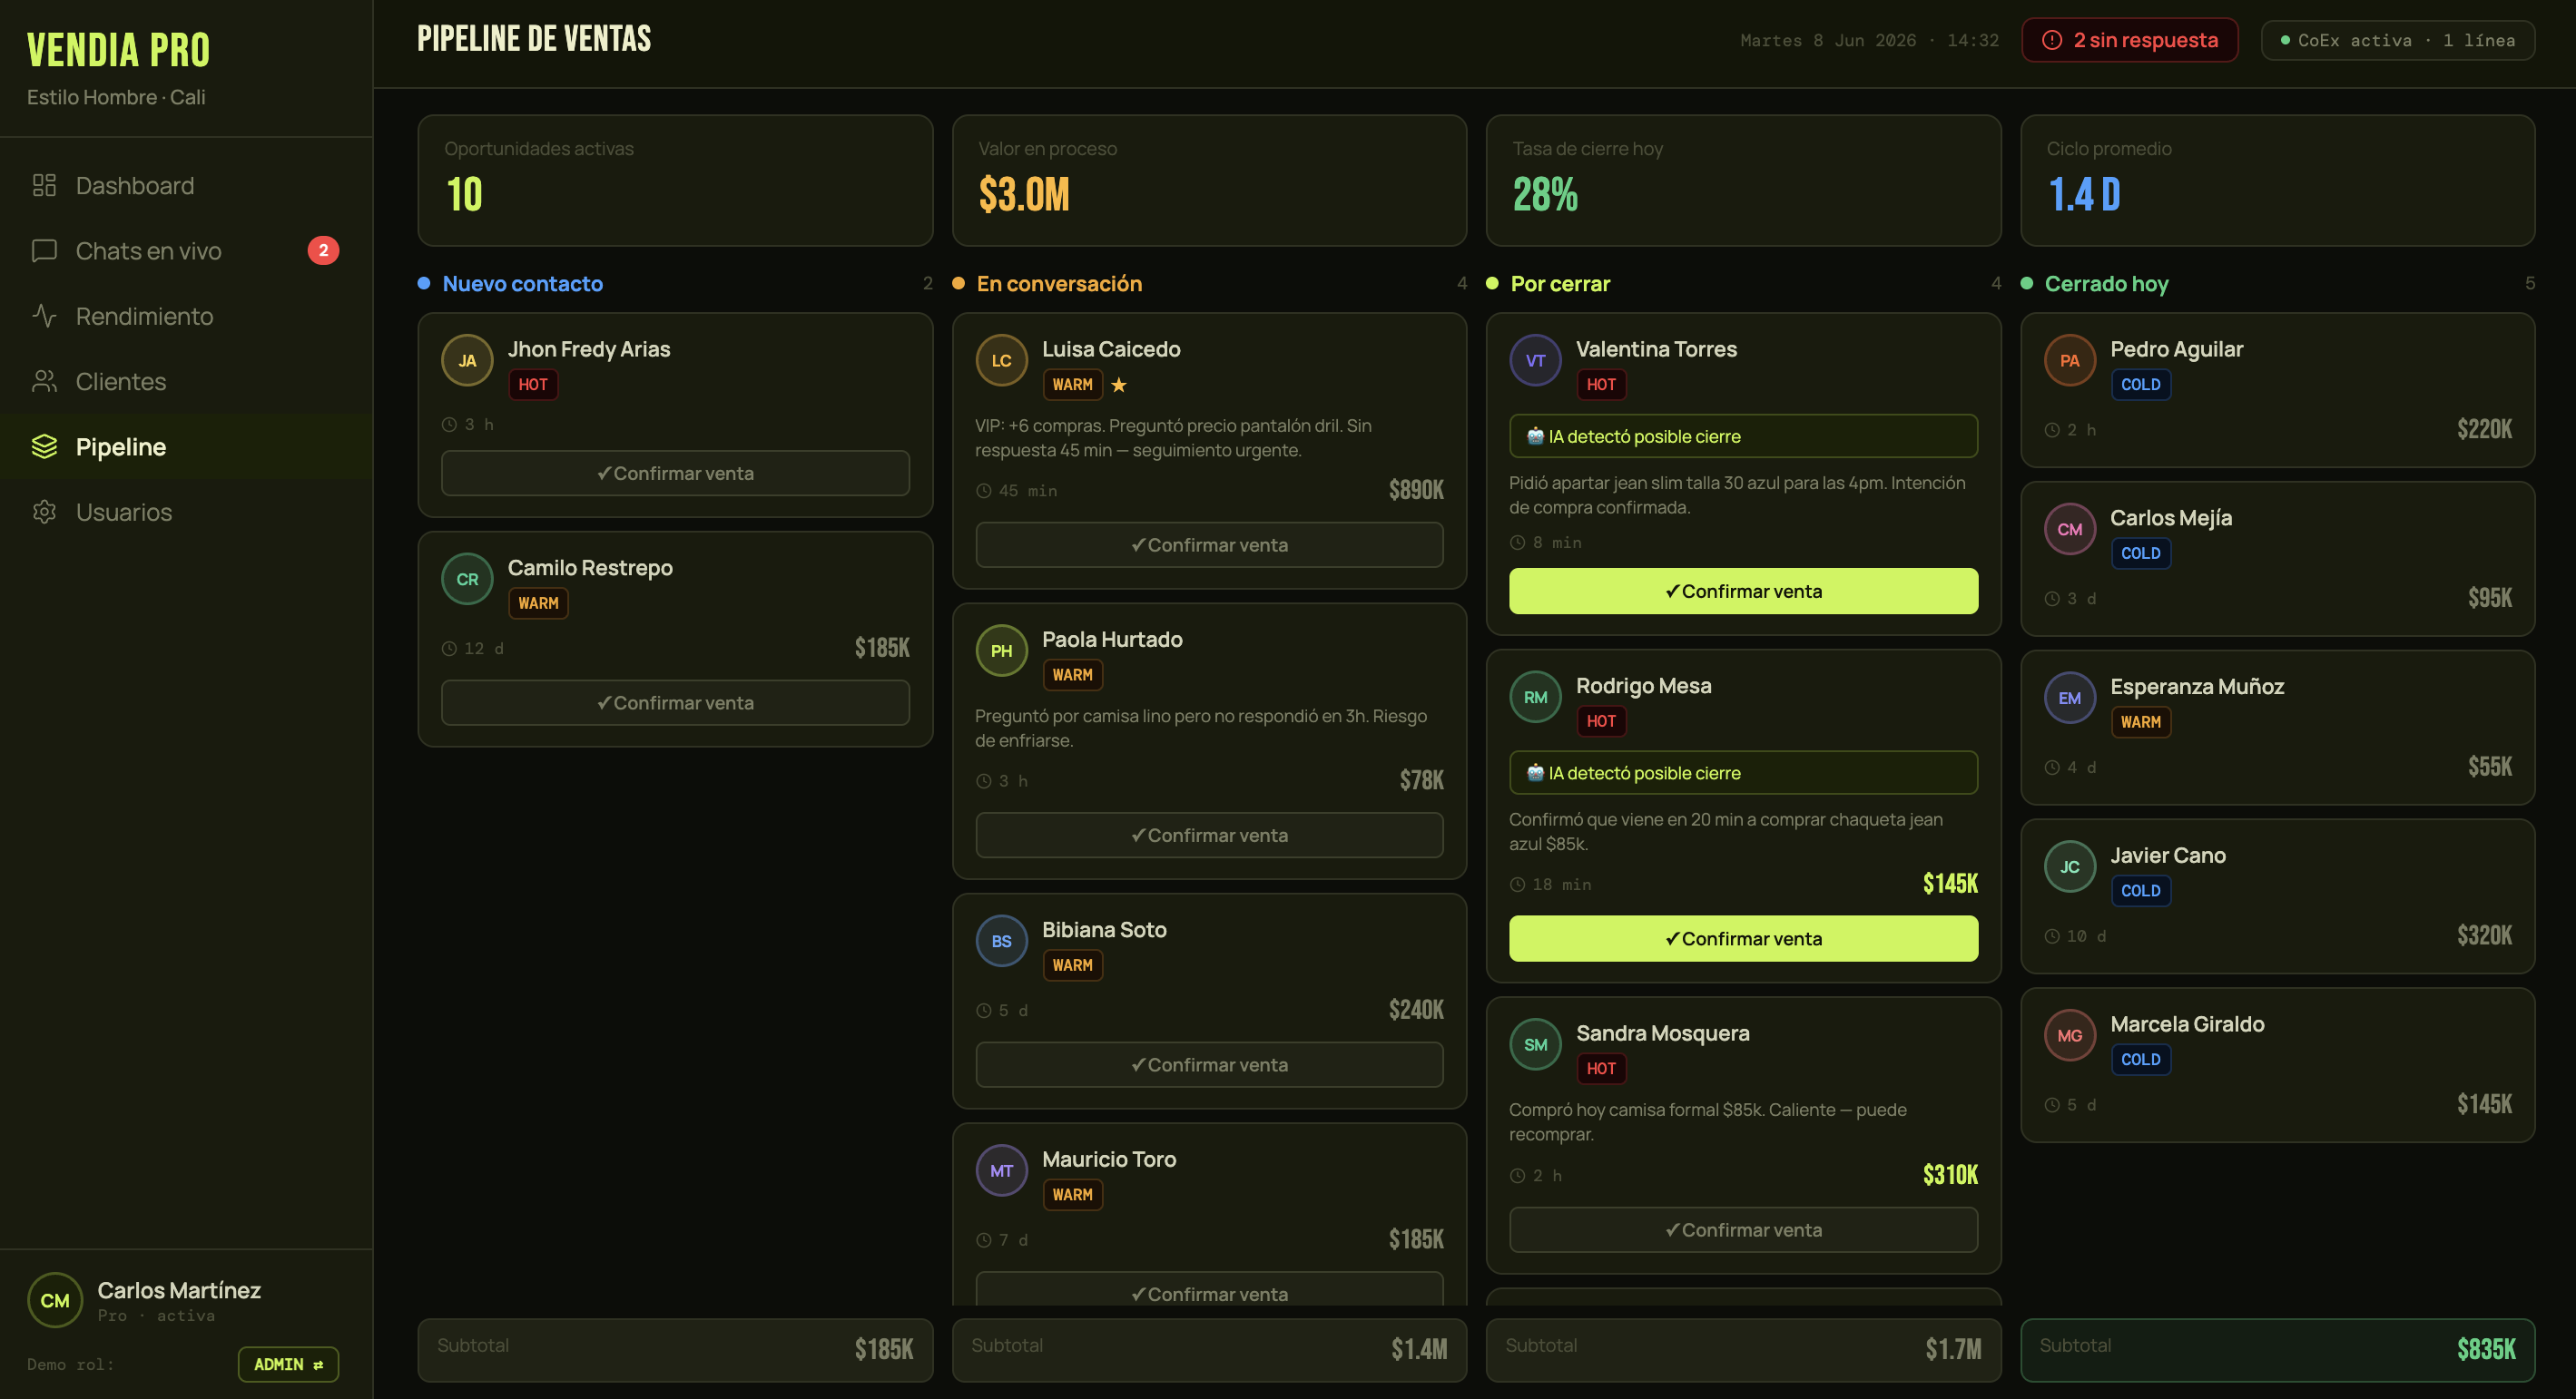Screen dimensions: 2576x1399
Task: Click the VIP star on Luisa Caicedo
Action: (1119, 385)
